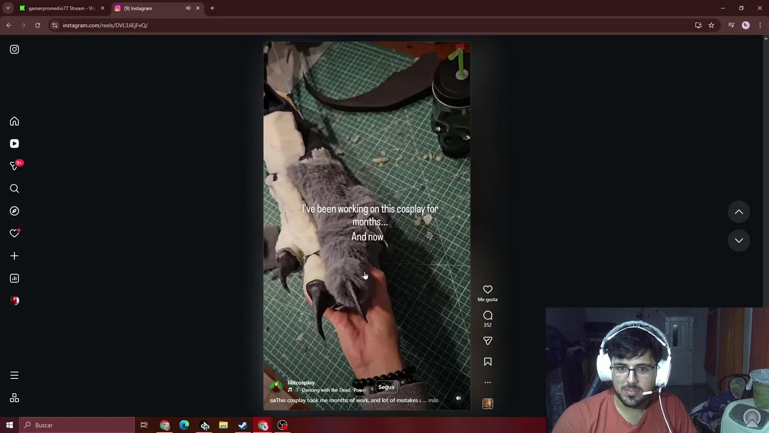This screenshot has width=769, height=433.
Task: Open a new browser tab
Action: (212, 8)
